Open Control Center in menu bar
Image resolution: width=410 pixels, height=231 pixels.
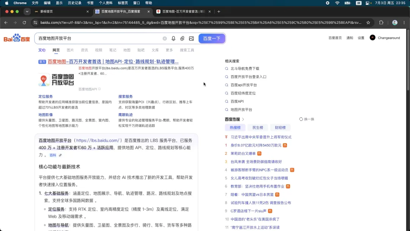pyautogui.click(x=368, y=3)
